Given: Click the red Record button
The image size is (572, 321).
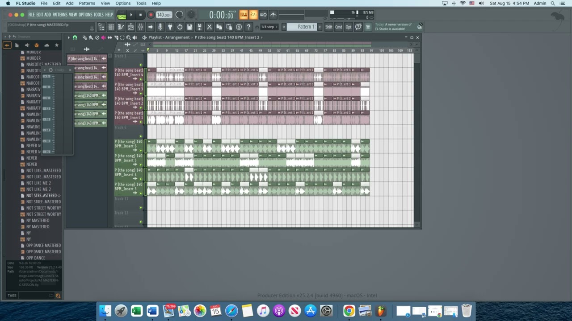Looking at the screenshot, I should [x=151, y=15].
